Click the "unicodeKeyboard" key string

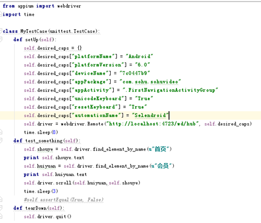(x=98, y=98)
